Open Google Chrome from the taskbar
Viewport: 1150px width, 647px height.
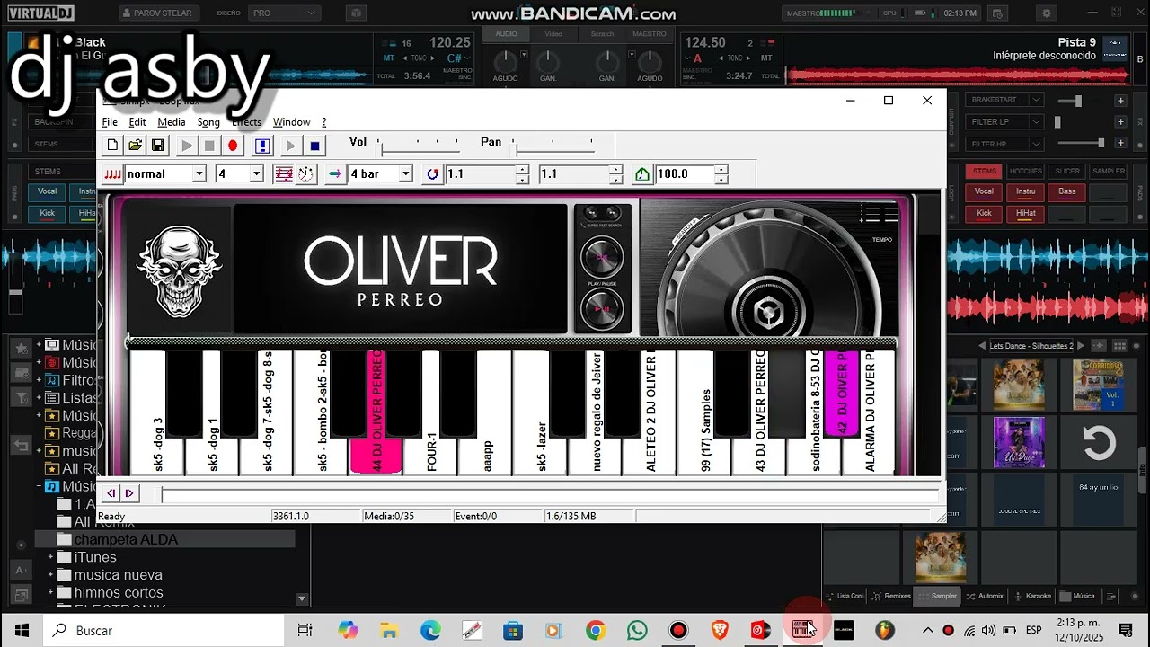pos(596,631)
